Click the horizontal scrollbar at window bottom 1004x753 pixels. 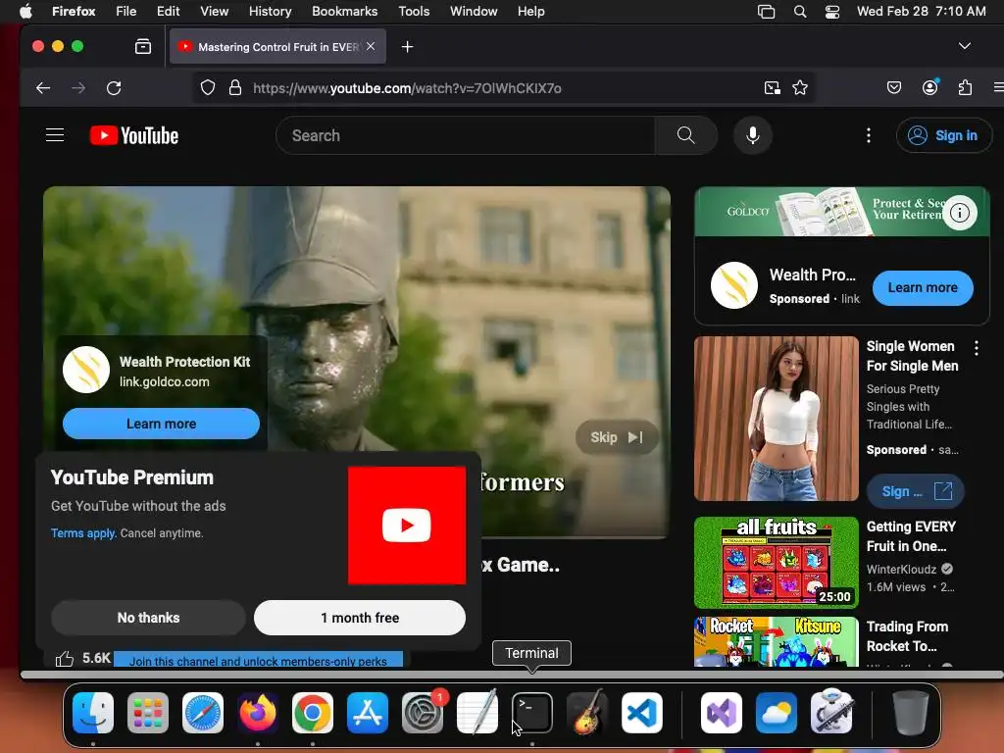coord(511,675)
